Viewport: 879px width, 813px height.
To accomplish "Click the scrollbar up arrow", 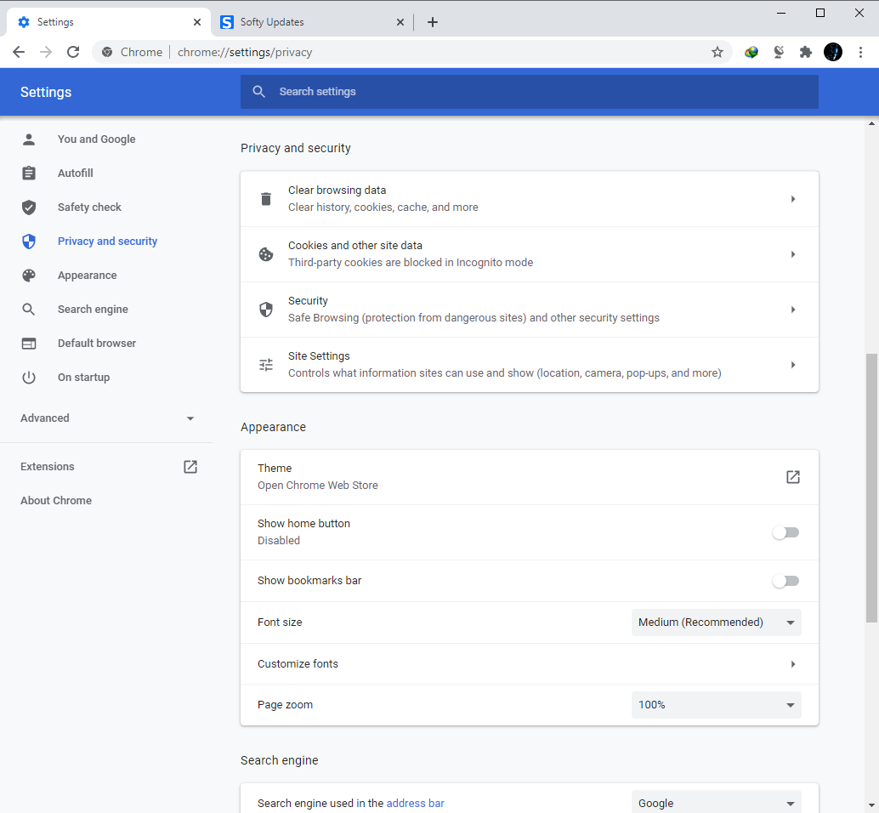I will (871, 123).
